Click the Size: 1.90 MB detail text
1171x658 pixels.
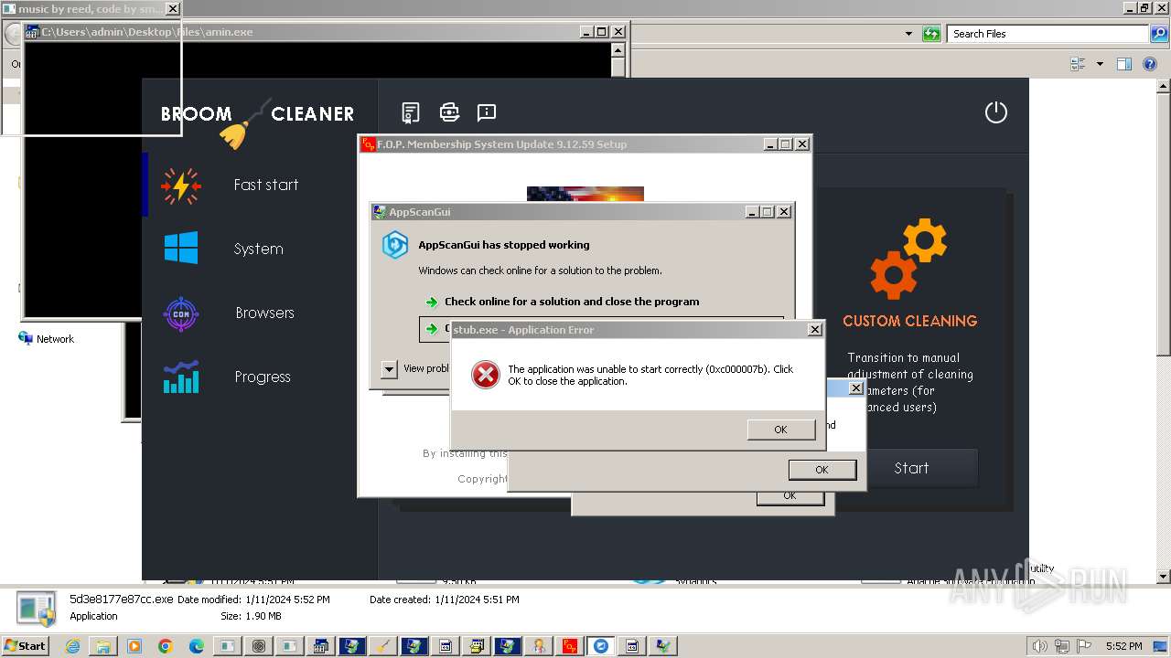coord(251,616)
